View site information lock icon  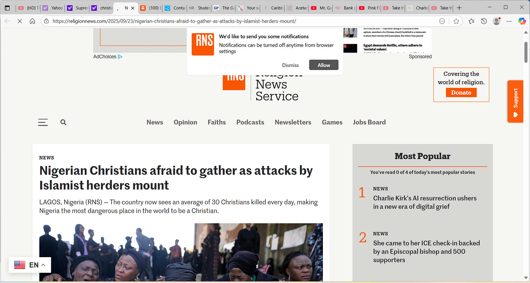point(46,21)
